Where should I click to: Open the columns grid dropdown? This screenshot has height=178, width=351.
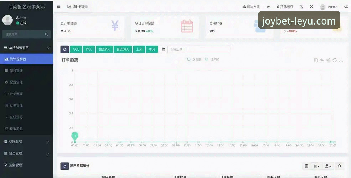[316, 166]
